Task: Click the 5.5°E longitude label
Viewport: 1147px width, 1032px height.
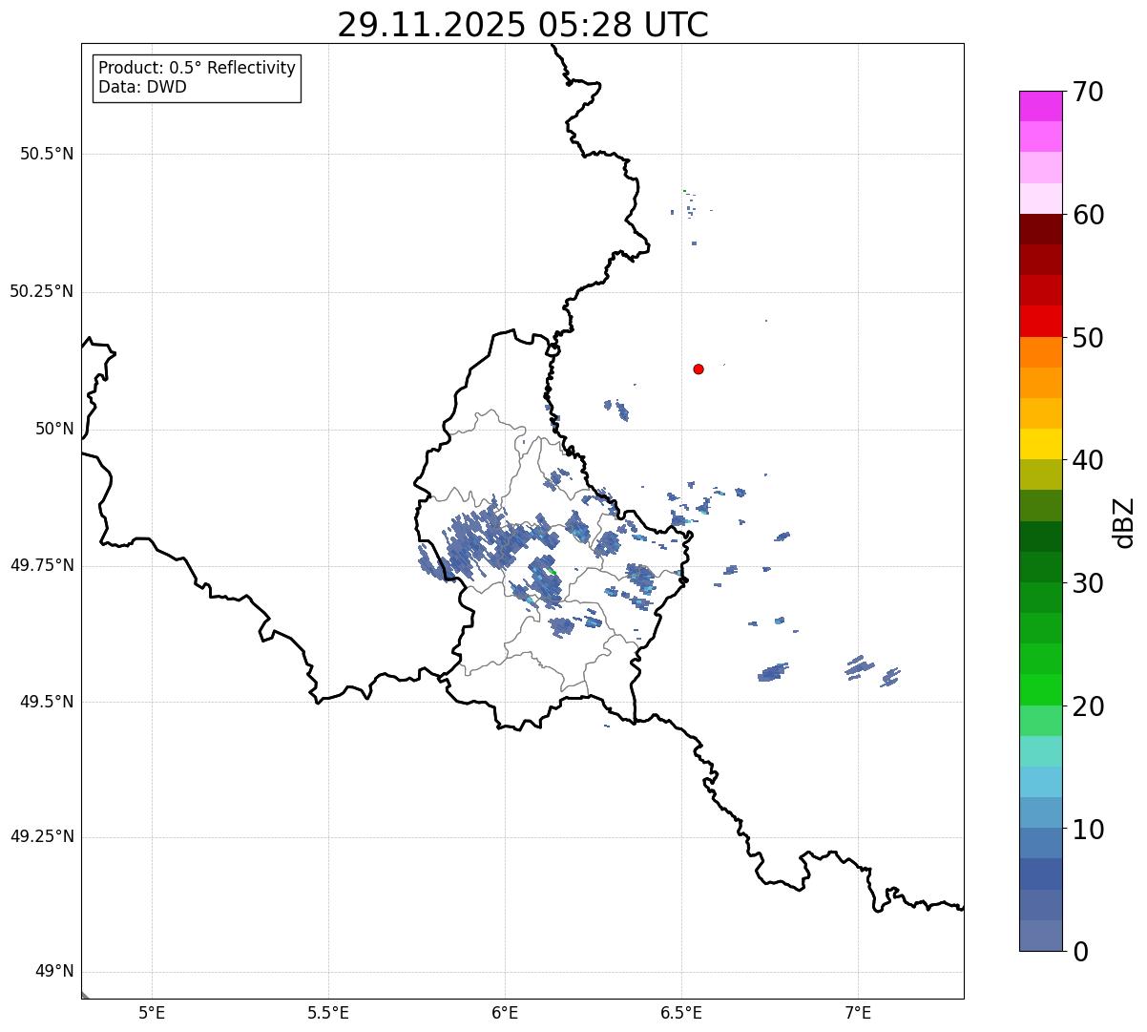Action: 328,1012
